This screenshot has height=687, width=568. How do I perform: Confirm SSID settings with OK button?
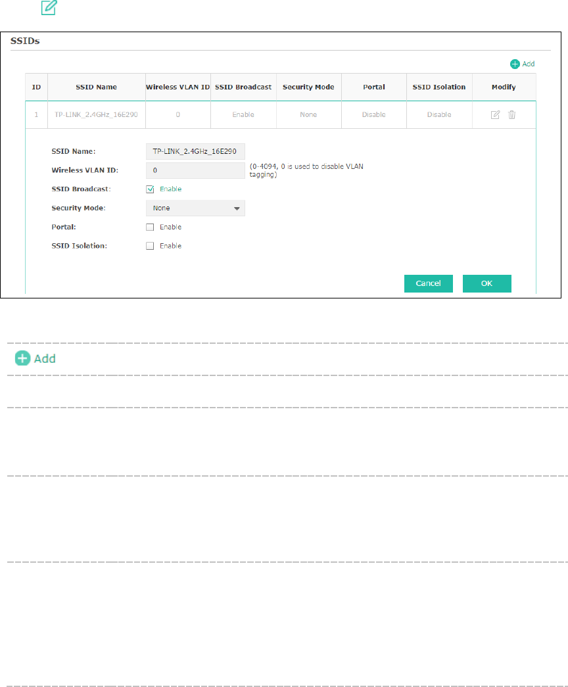(x=487, y=283)
